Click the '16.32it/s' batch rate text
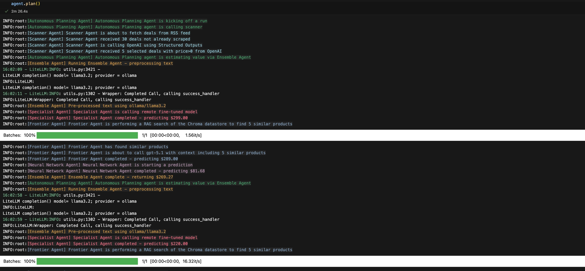 point(192,261)
